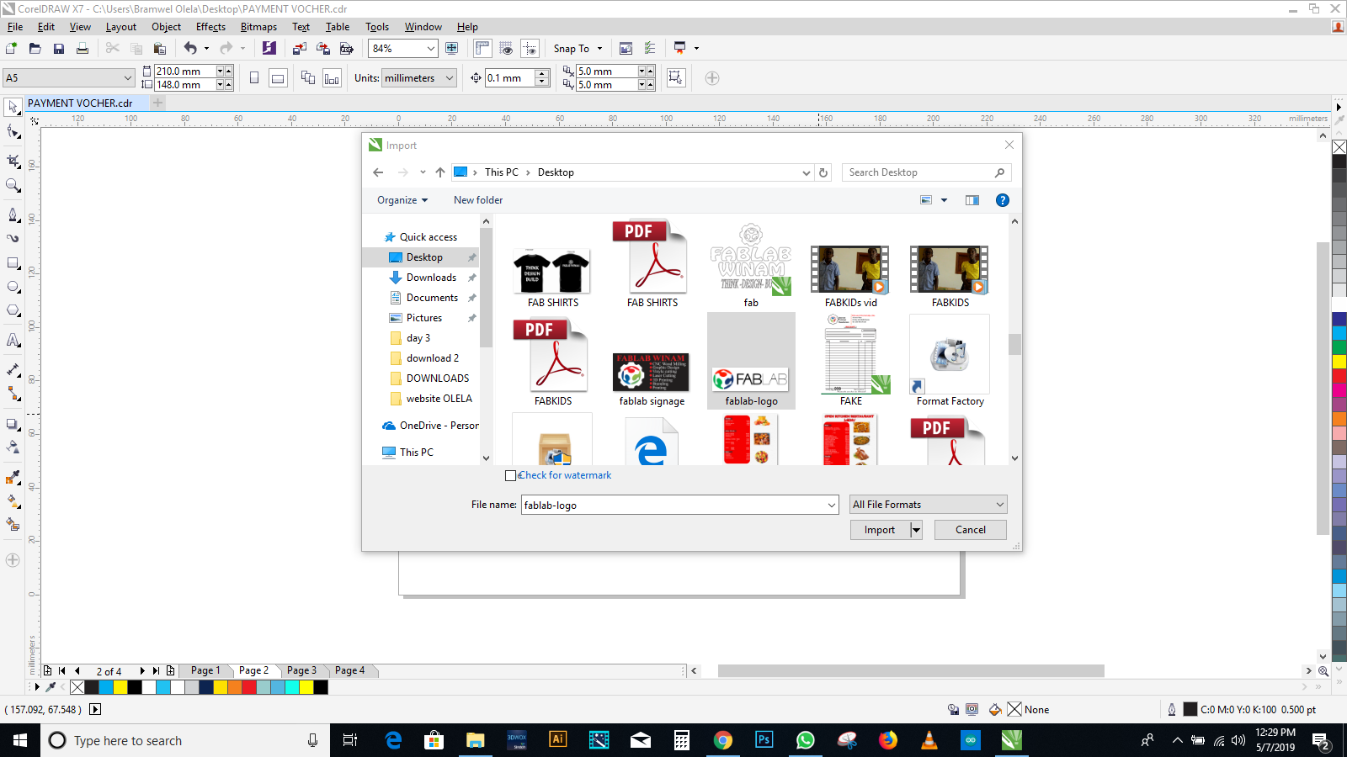This screenshot has height=757, width=1347.
Task: Set landscape page orientation
Action: pyautogui.click(x=278, y=78)
